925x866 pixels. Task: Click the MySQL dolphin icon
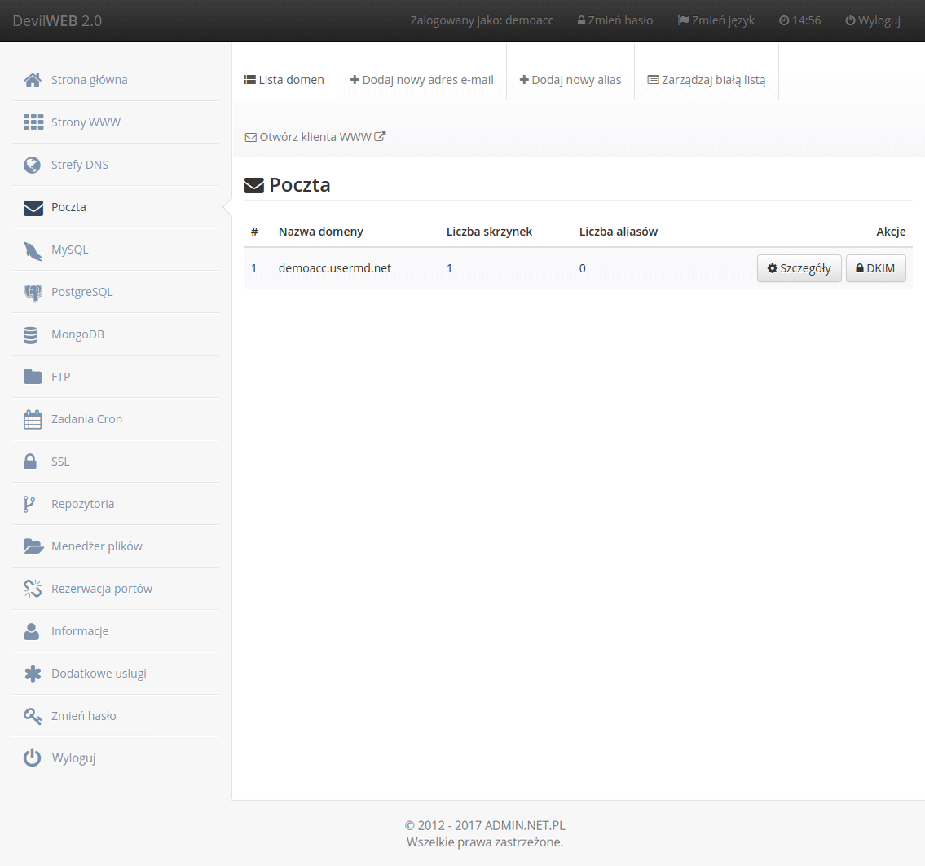coord(33,250)
